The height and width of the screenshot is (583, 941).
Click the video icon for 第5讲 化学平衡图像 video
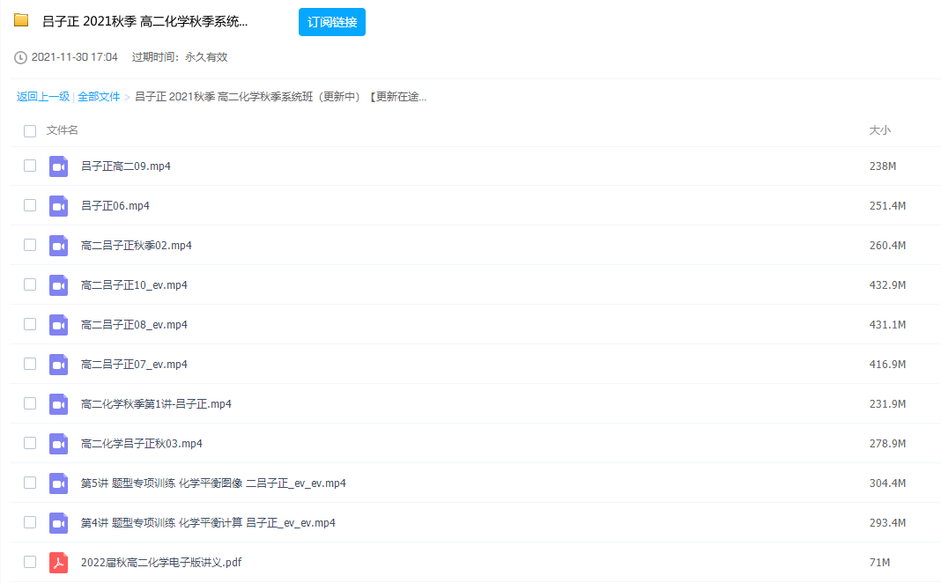(58, 483)
